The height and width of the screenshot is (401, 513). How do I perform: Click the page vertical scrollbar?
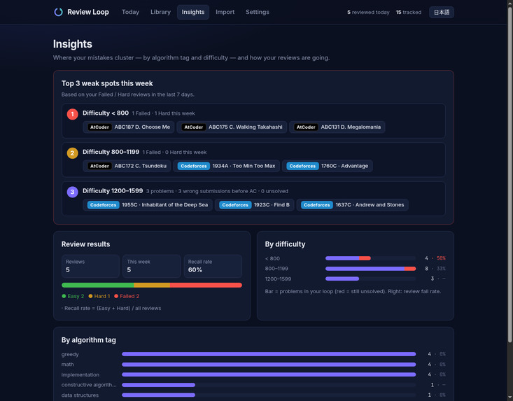510,174
